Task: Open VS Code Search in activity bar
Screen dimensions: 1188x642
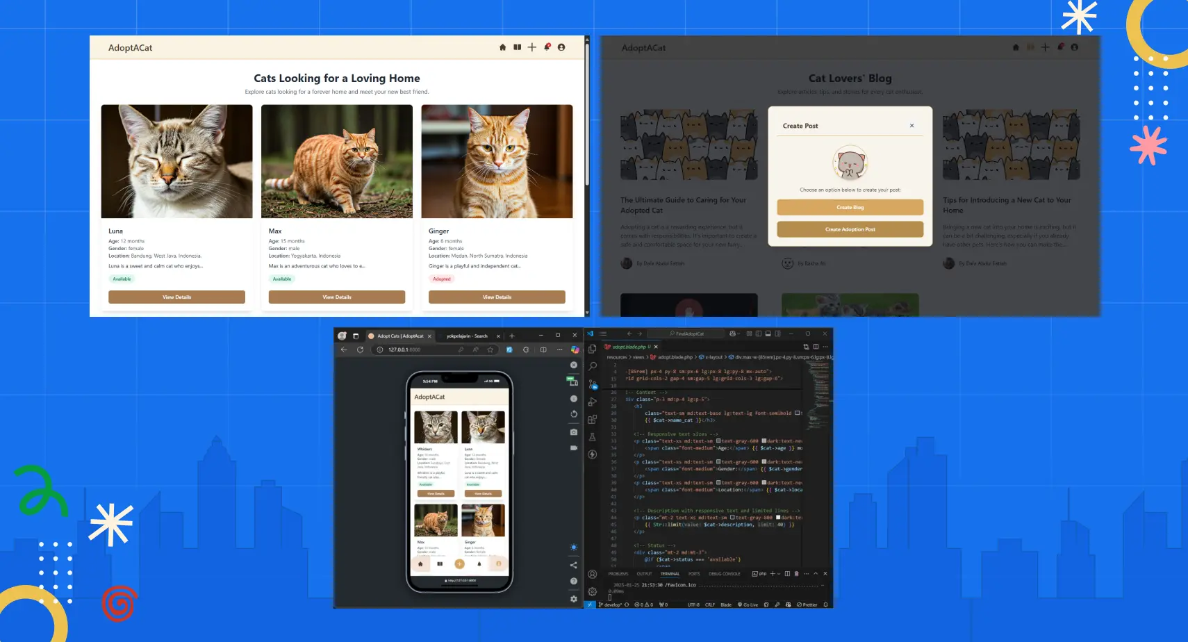Action: pyautogui.click(x=593, y=366)
